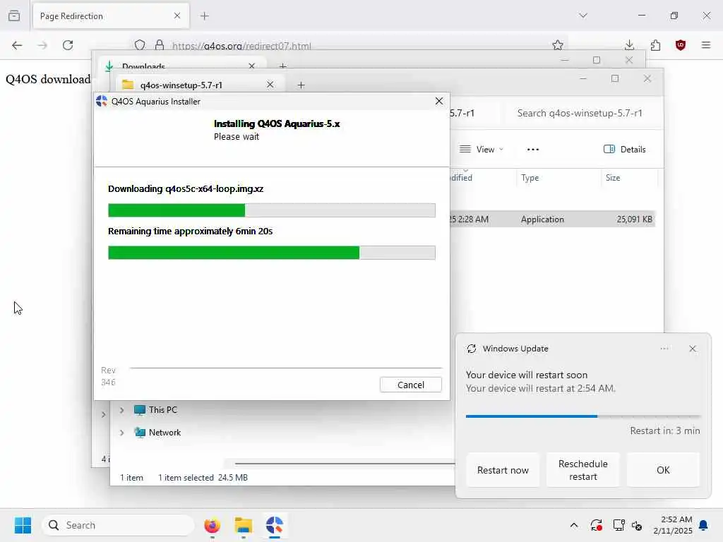723x542 pixels.
Task: Click Restart now in Windows Update
Action: point(503,470)
